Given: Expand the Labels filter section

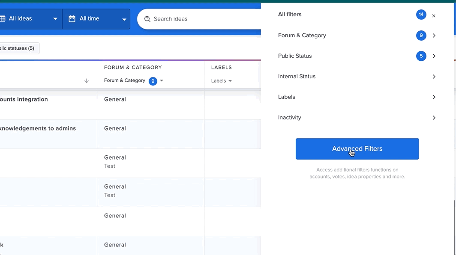Looking at the screenshot, I should (x=434, y=97).
